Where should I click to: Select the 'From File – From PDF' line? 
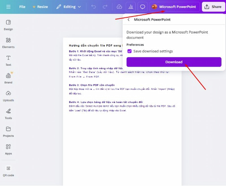(84, 77)
